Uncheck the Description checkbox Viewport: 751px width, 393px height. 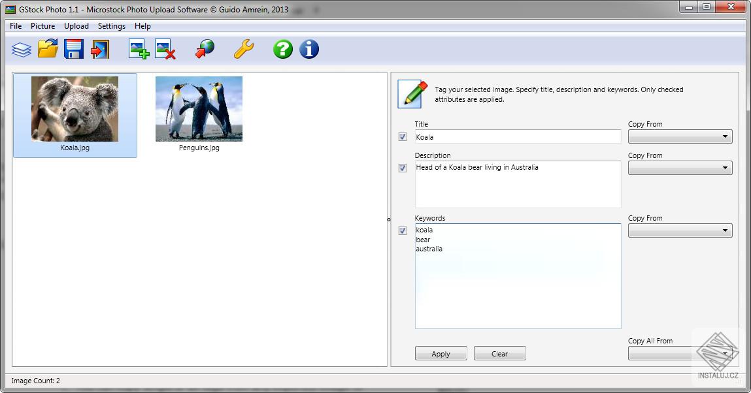coord(403,168)
